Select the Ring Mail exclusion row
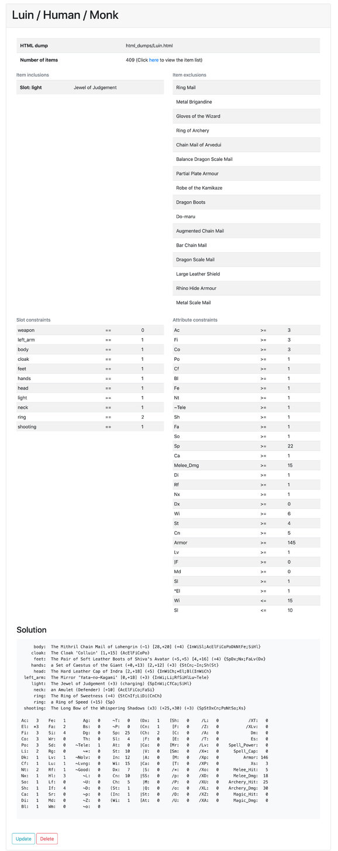 click(x=246, y=87)
